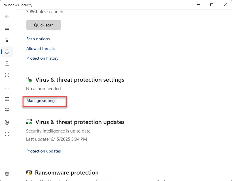Open Protection updates link
The width and height of the screenshot is (232, 181).
click(43, 151)
